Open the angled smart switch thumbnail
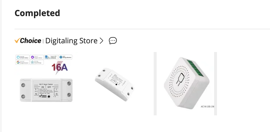The width and height of the screenshot is (270, 132). [115, 84]
